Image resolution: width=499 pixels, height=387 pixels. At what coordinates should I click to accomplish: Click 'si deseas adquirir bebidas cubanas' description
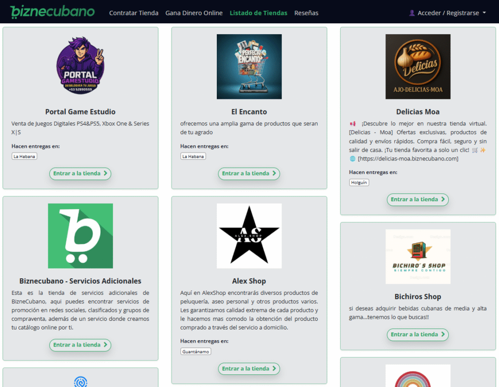[418, 313]
